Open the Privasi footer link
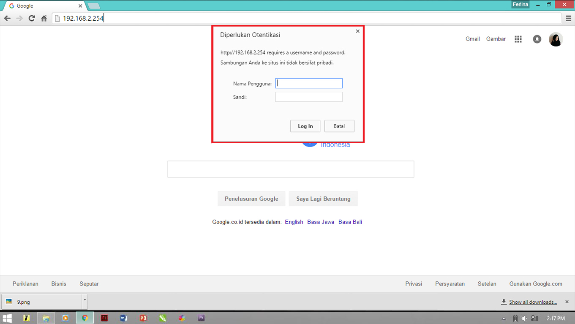This screenshot has height=324, width=575. click(x=414, y=284)
